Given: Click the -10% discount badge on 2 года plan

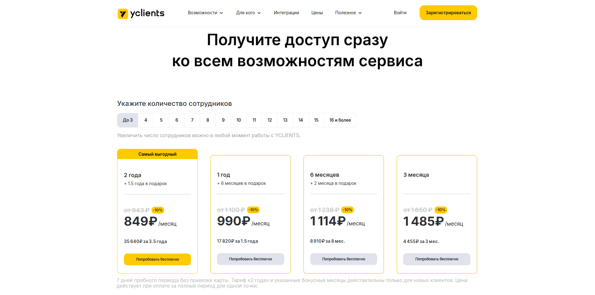Looking at the screenshot, I should pos(158,210).
